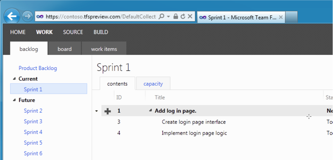Viewport: 333px width, 160px height.
Task: Click the stop loading X icon
Action: (x=190, y=17)
